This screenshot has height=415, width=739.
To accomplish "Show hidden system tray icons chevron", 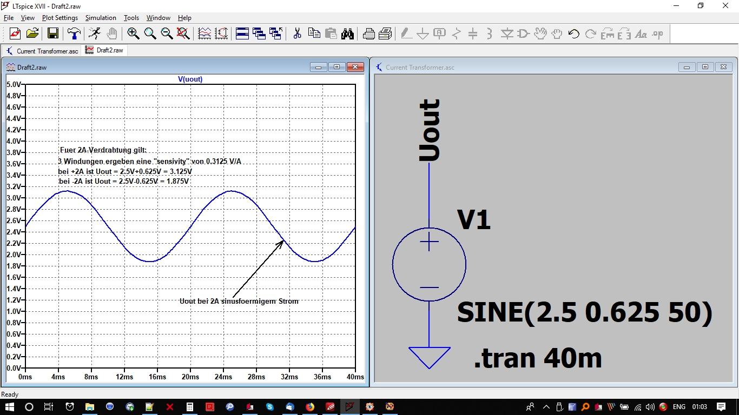I will click(546, 407).
